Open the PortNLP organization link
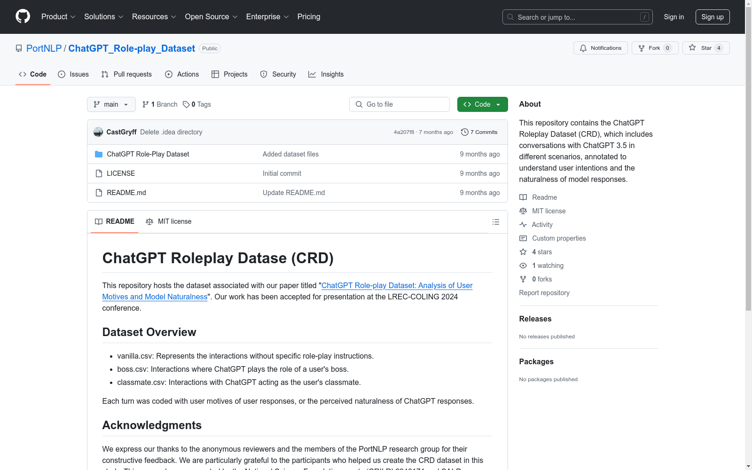 coord(44,48)
